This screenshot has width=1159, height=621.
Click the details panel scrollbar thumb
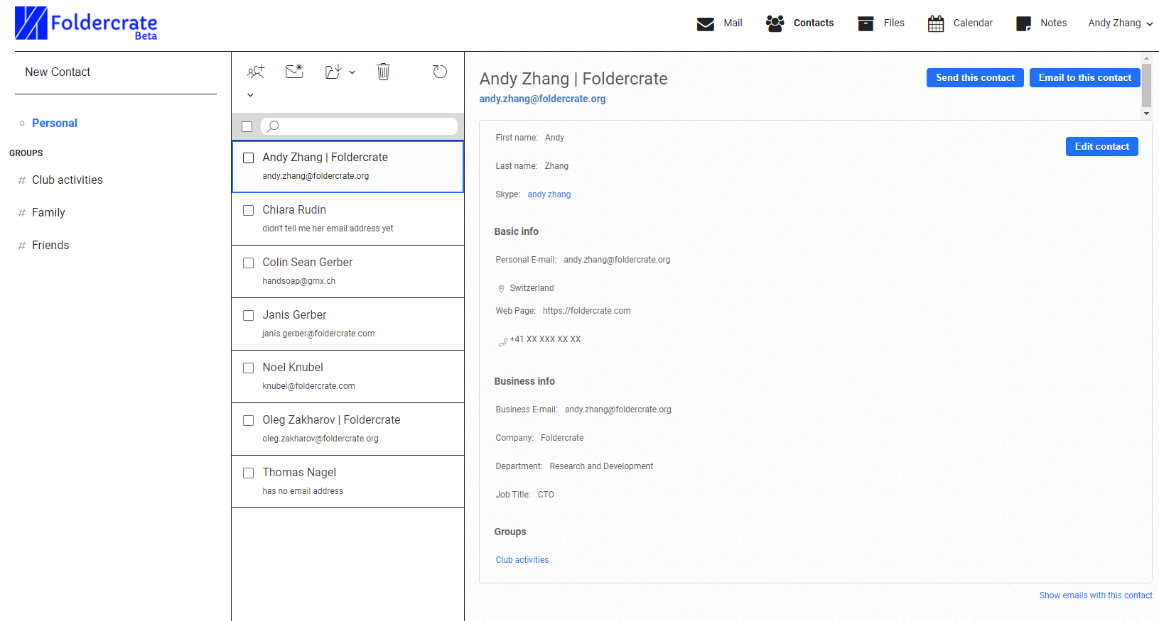[x=1146, y=84]
